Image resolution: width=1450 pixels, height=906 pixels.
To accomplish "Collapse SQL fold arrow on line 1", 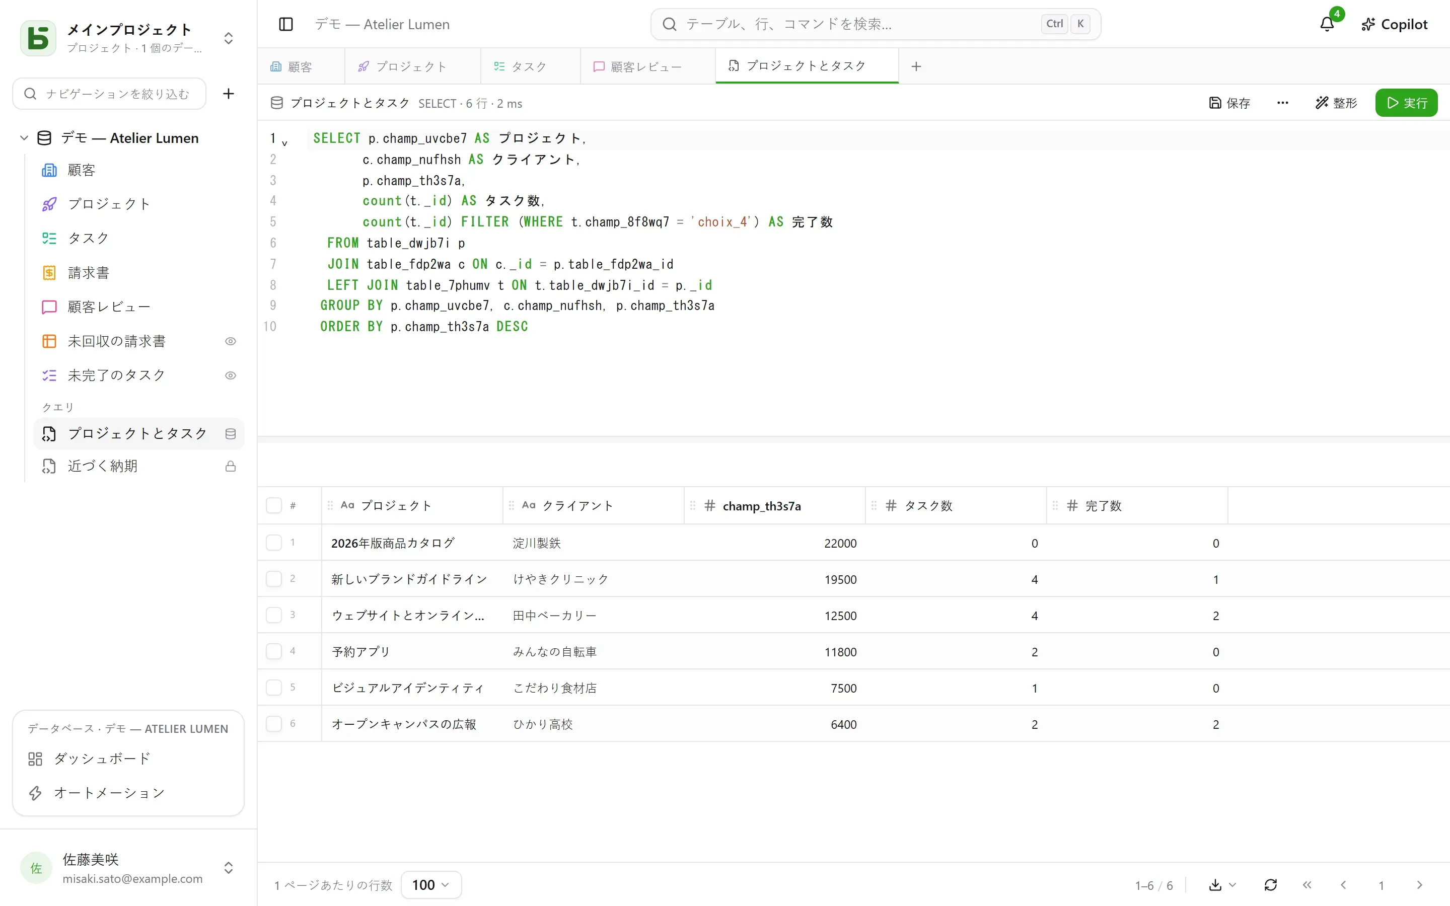I will coord(284,143).
